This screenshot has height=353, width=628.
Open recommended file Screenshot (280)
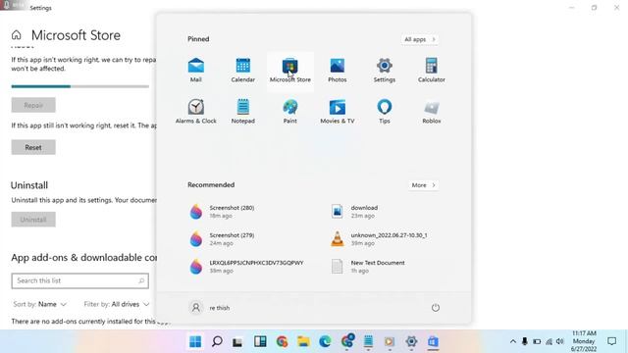[x=223, y=212]
